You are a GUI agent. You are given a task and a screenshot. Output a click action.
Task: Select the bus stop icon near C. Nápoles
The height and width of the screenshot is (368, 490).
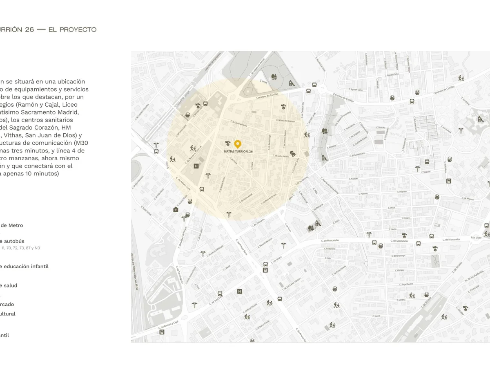coord(427,162)
